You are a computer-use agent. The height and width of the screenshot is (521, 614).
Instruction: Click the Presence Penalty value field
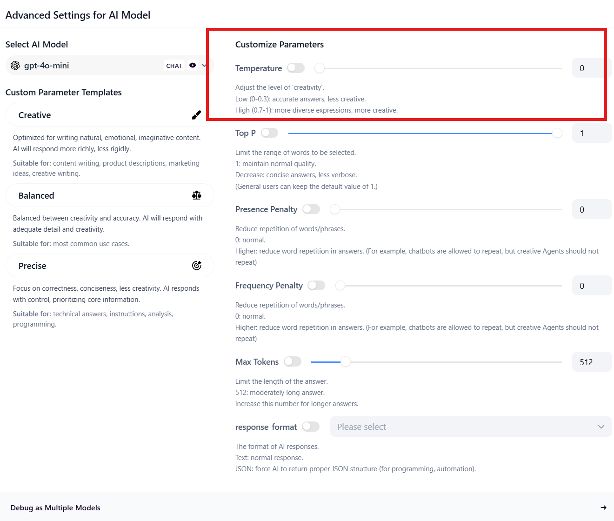pos(592,209)
